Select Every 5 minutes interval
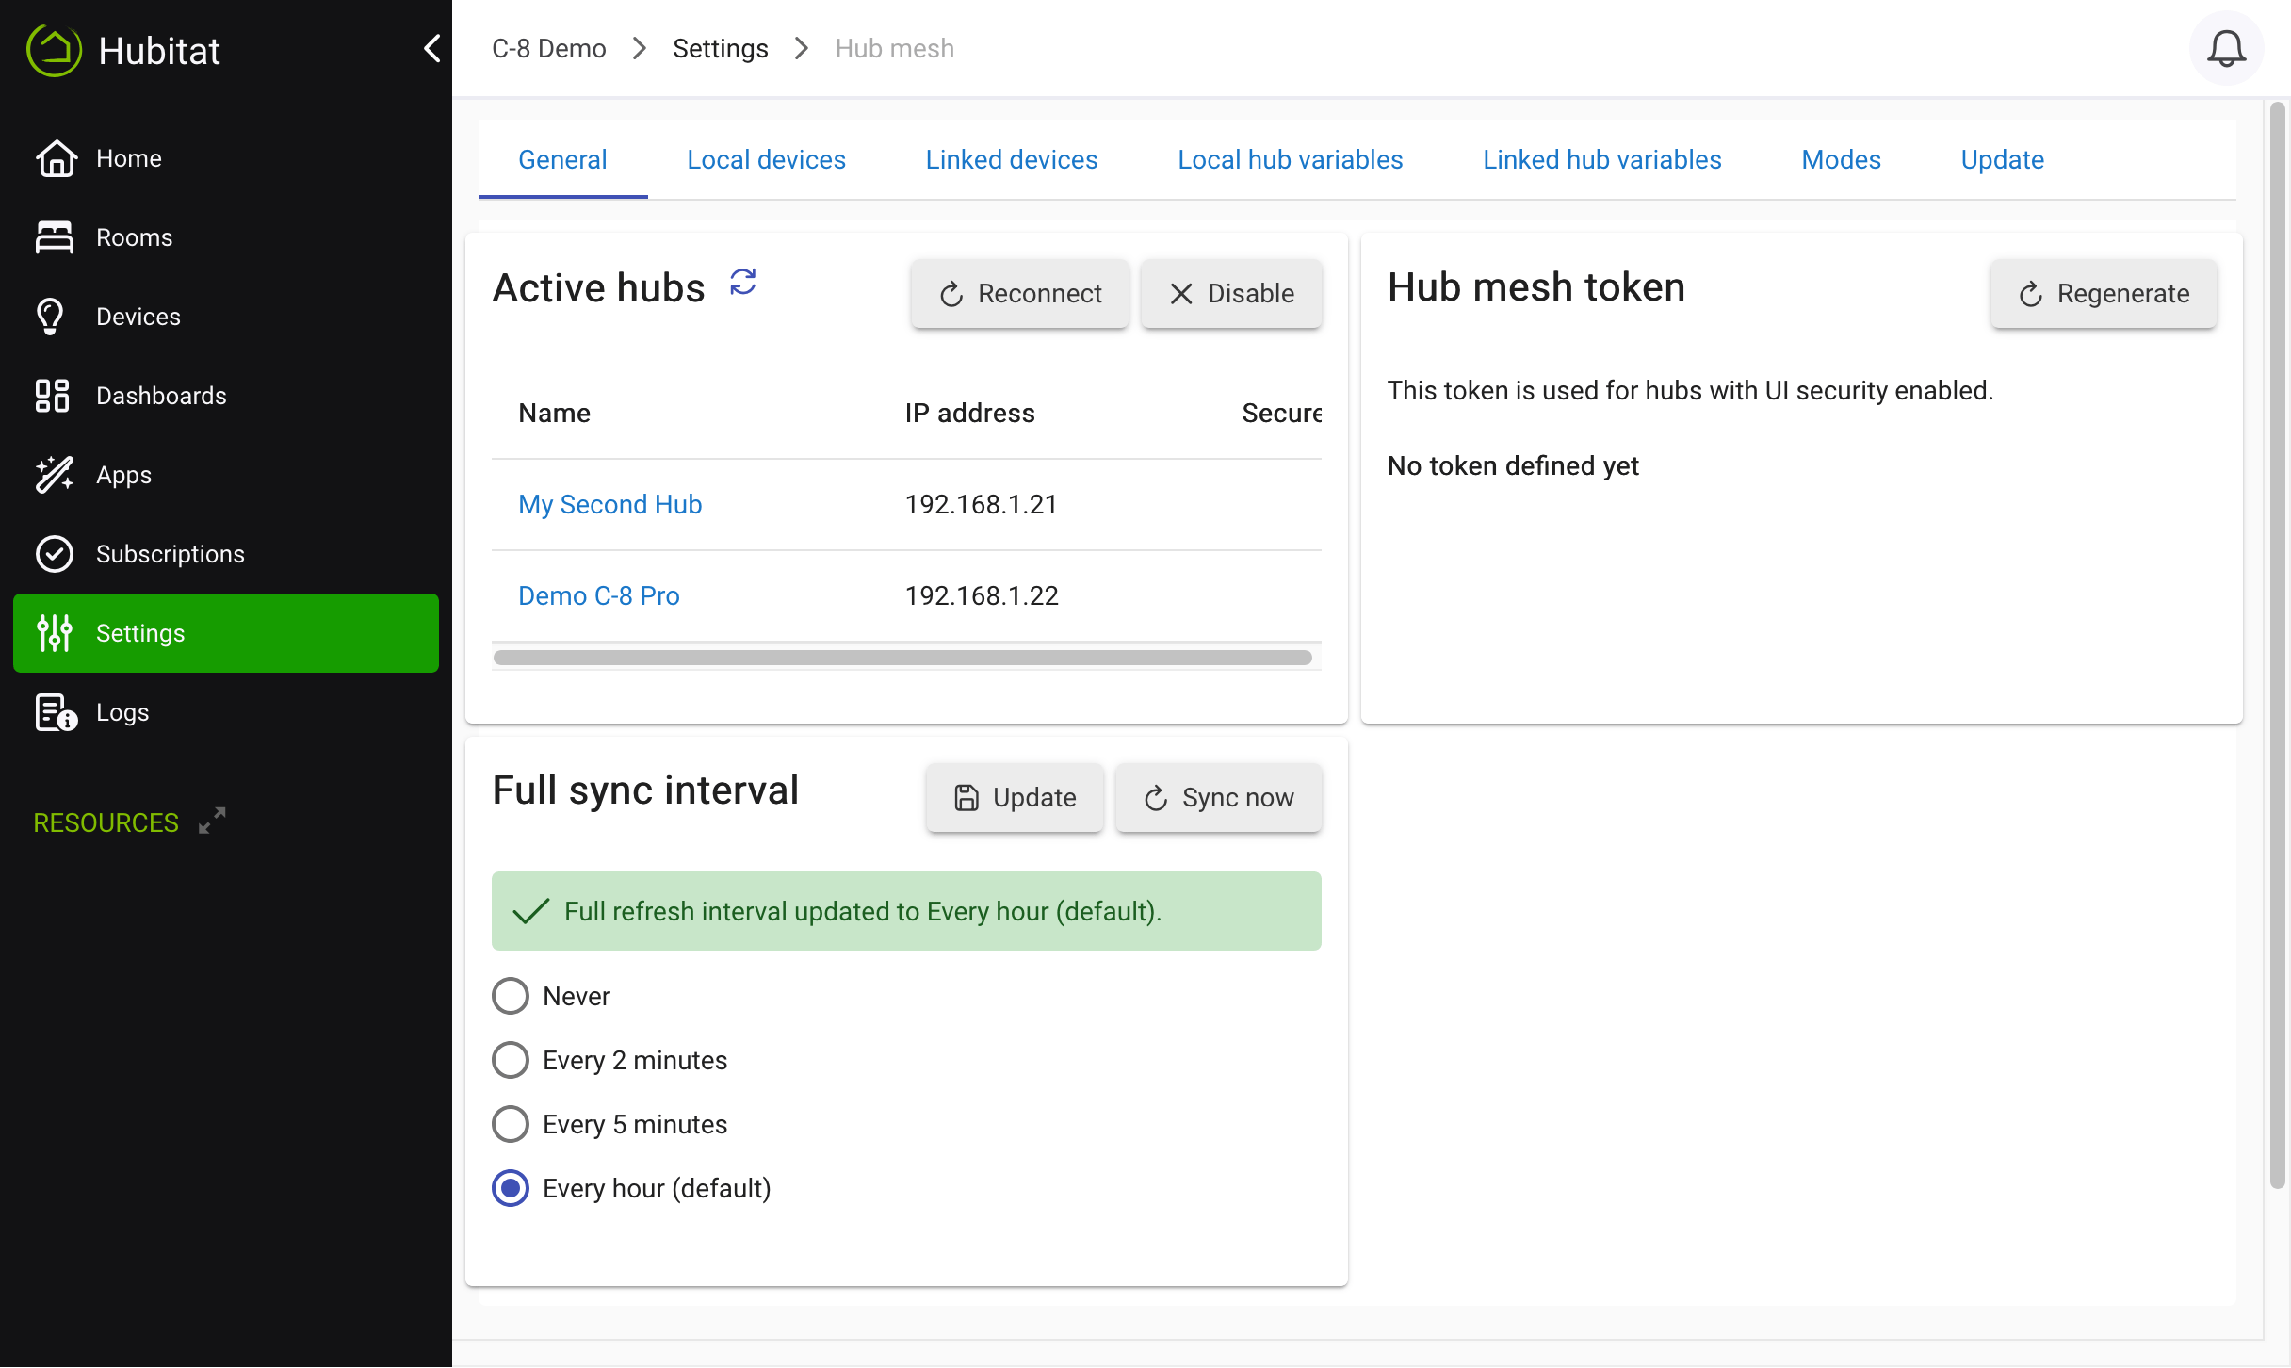The height and width of the screenshot is (1368, 2291). tap(511, 1124)
